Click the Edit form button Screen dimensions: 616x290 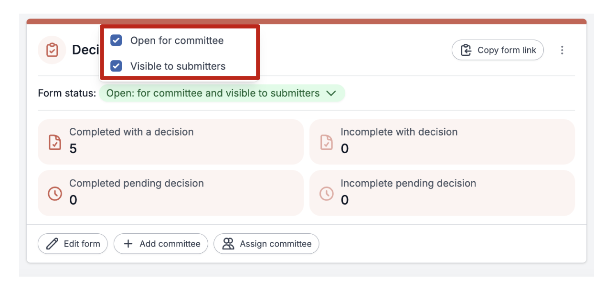pos(73,244)
